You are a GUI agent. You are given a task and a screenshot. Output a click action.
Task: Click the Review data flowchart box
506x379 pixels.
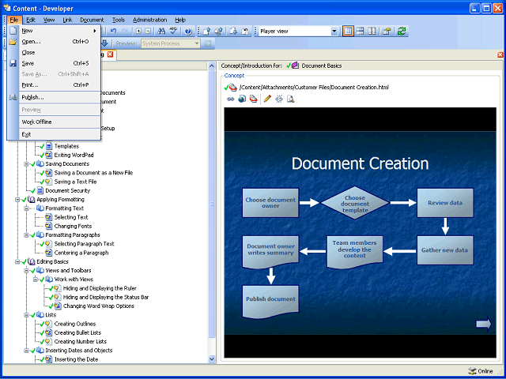coord(444,202)
